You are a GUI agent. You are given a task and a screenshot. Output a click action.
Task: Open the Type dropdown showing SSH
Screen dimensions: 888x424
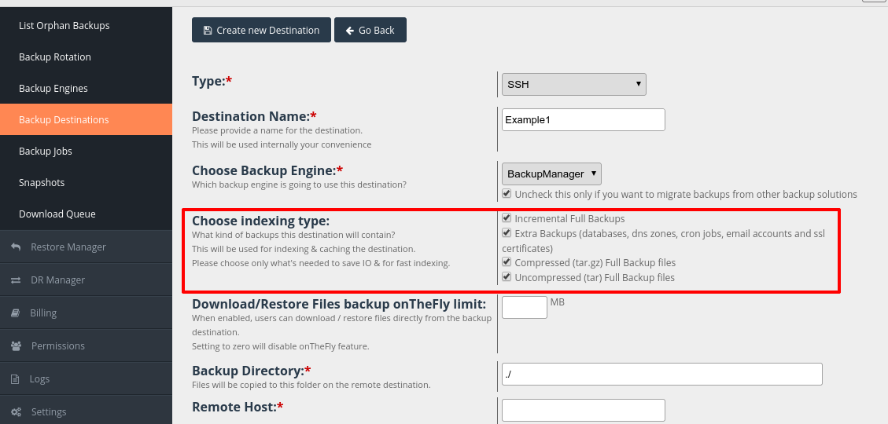coord(573,84)
